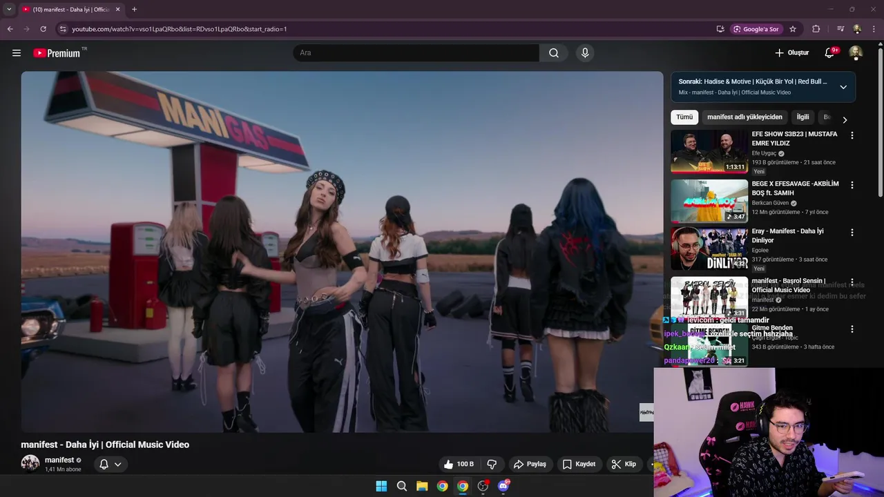The height and width of the screenshot is (497, 884).
Task: Close the manifest - Daha İyi tab
Action: click(117, 9)
